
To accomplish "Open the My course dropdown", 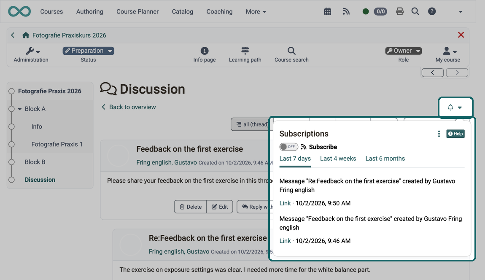I will pyautogui.click(x=448, y=54).
